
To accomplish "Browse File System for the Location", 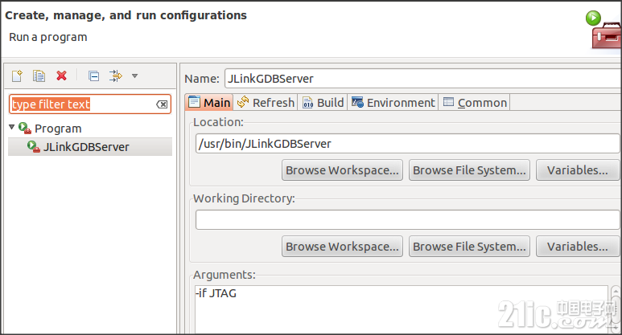I will coord(469,170).
